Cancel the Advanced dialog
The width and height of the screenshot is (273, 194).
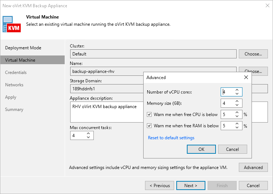(x=232, y=149)
